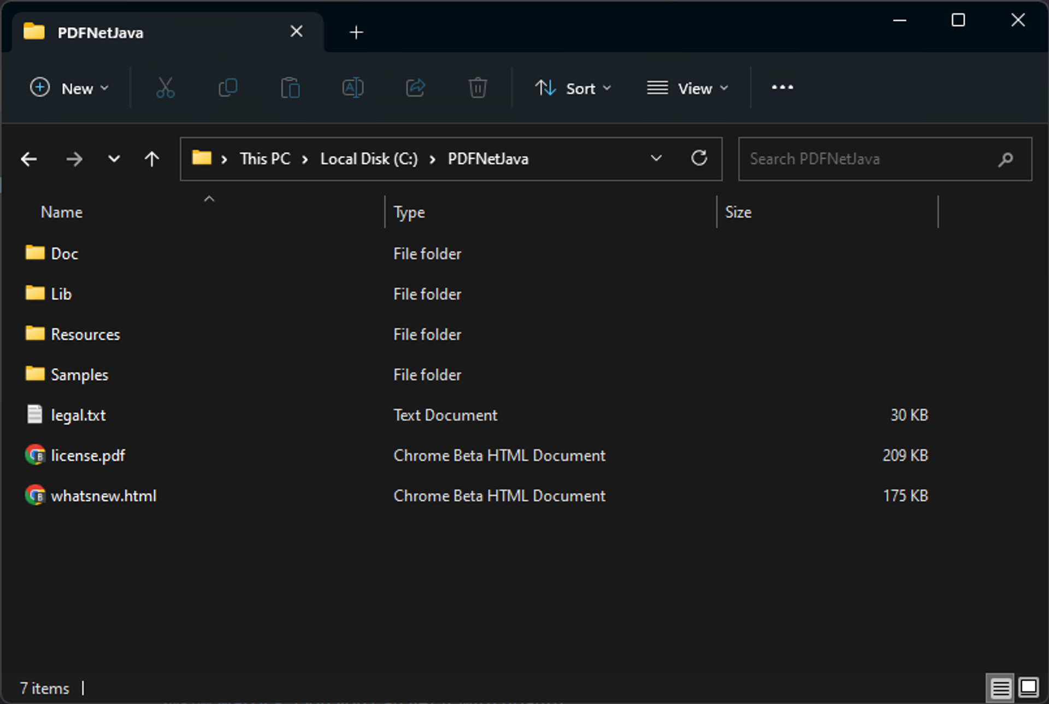The width and height of the screenshot is (1049, 704).
Task: Sort by the Type column header
Action: (550, 212)
